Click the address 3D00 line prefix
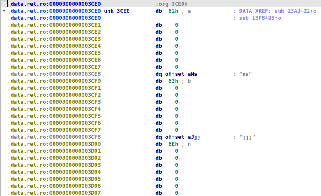The image size is (321, 196). tap(54, 144)
